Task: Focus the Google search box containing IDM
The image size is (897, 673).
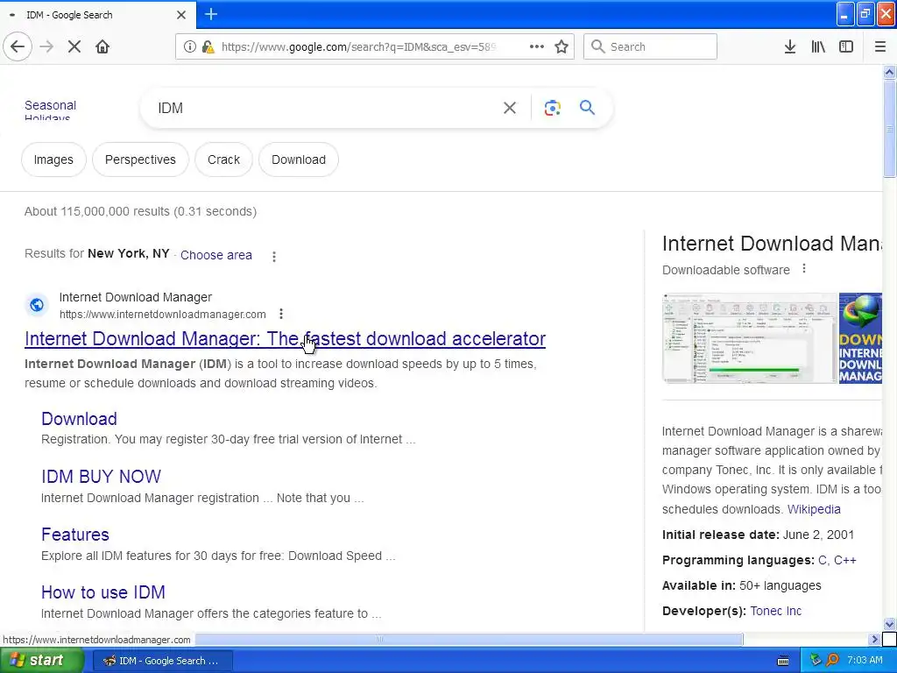Action: (x=326, y=108)
